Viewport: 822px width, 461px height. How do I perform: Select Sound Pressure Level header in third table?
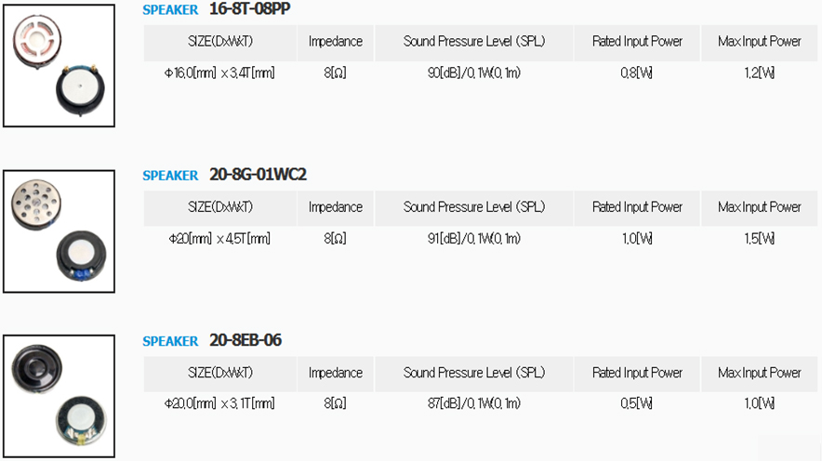coord(474,373)
